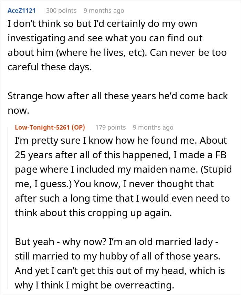Viewport: 241px width, 295px height.
Task: Click the "300 points" score
Action: (x=61, y=11)
